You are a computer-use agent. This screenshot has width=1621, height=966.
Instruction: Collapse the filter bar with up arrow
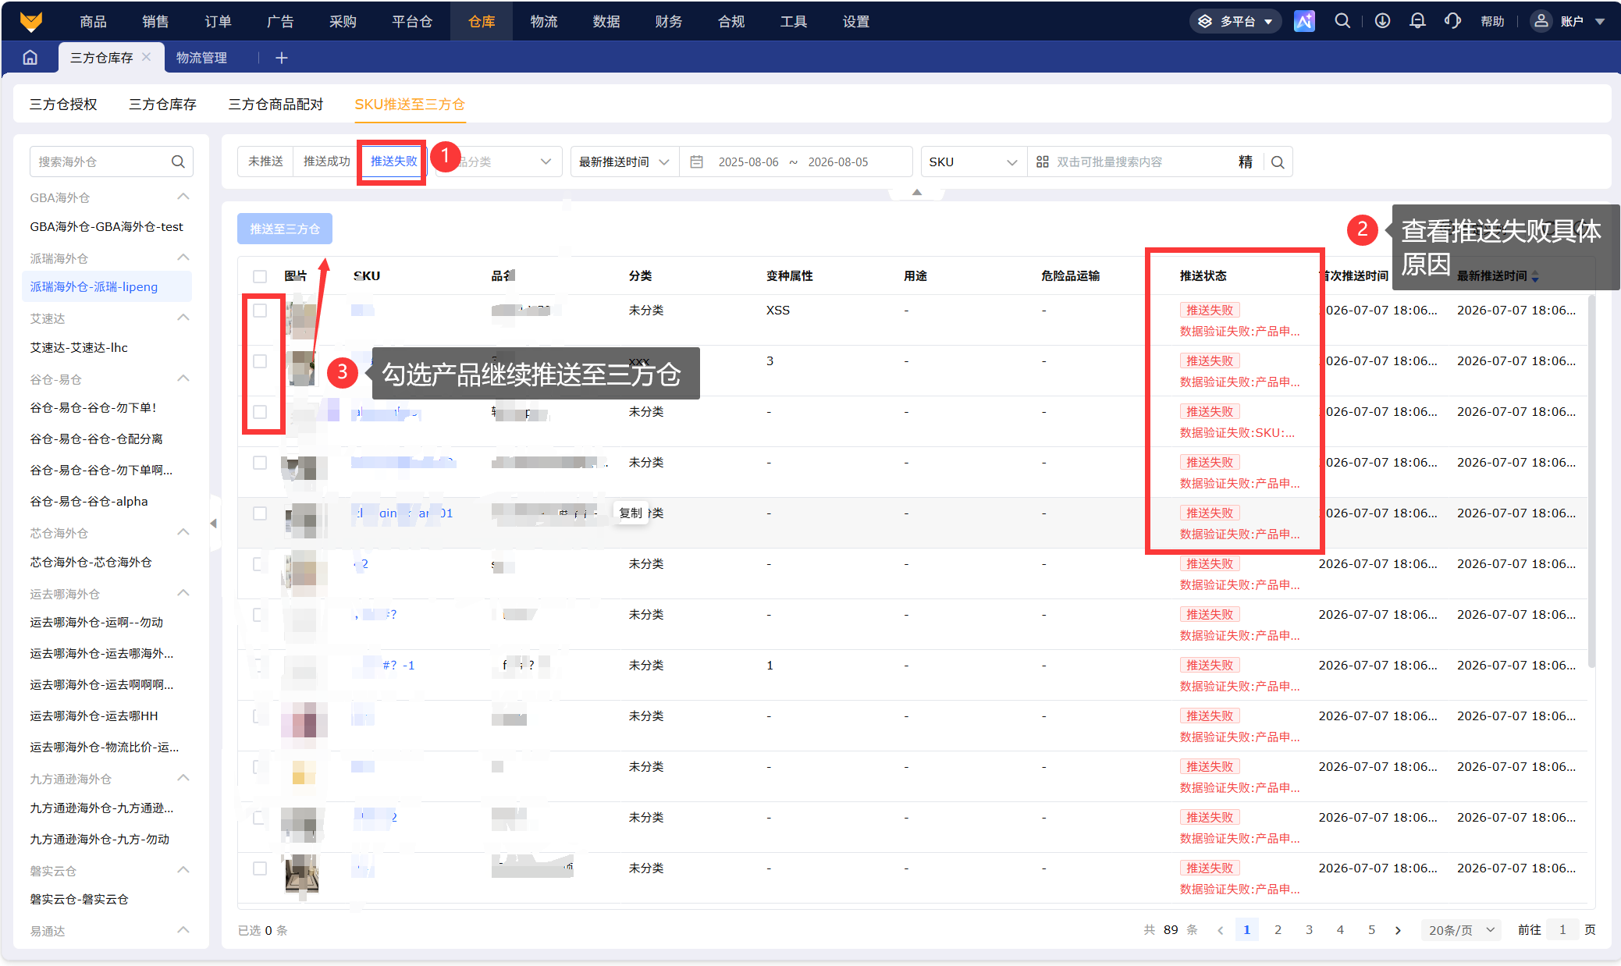click(917, 192)
